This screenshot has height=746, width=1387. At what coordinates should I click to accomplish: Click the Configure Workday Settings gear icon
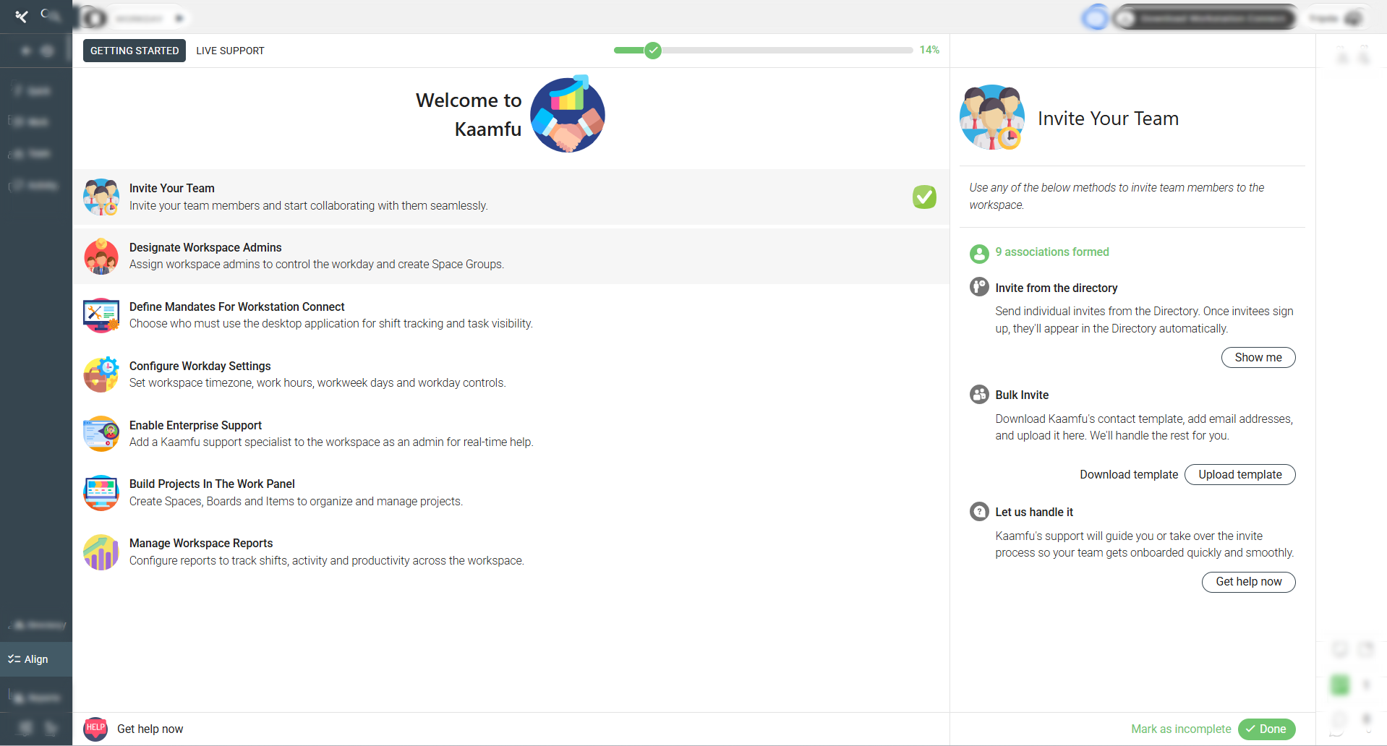pos(101,374)
